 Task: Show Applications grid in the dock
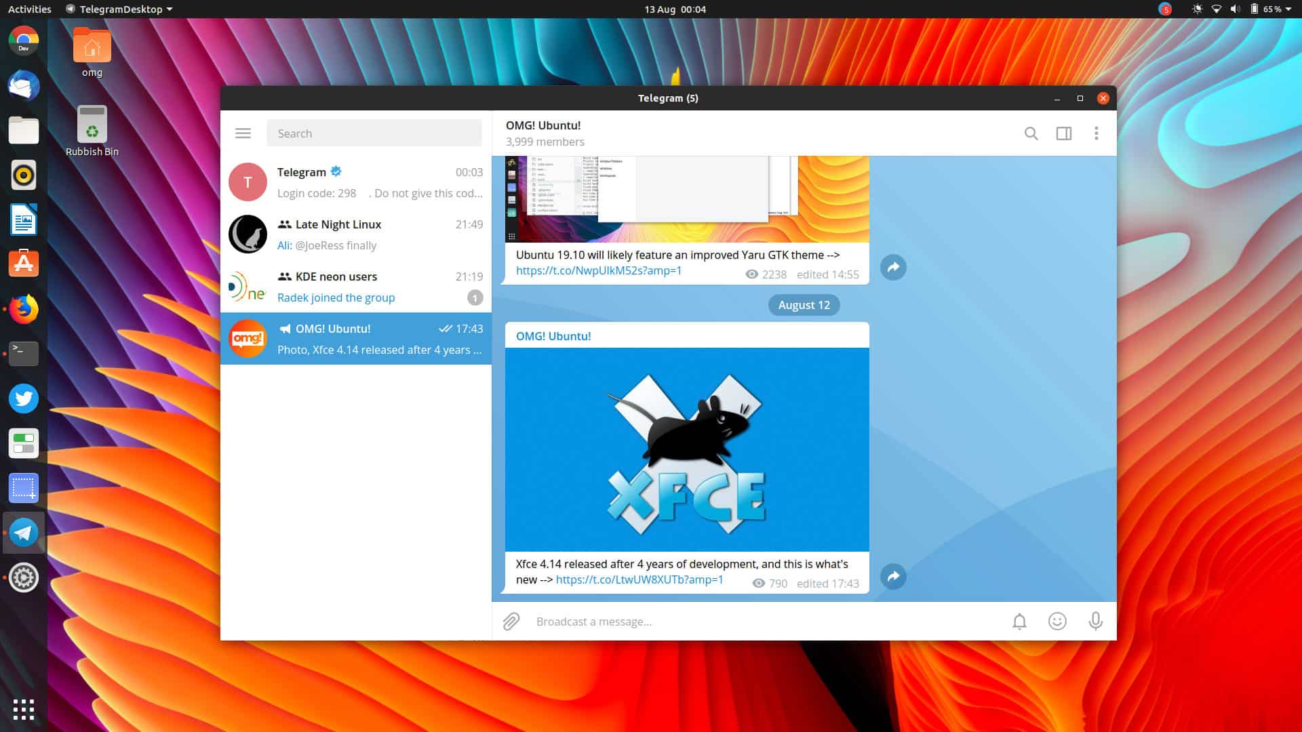click(x=24, y=709)
